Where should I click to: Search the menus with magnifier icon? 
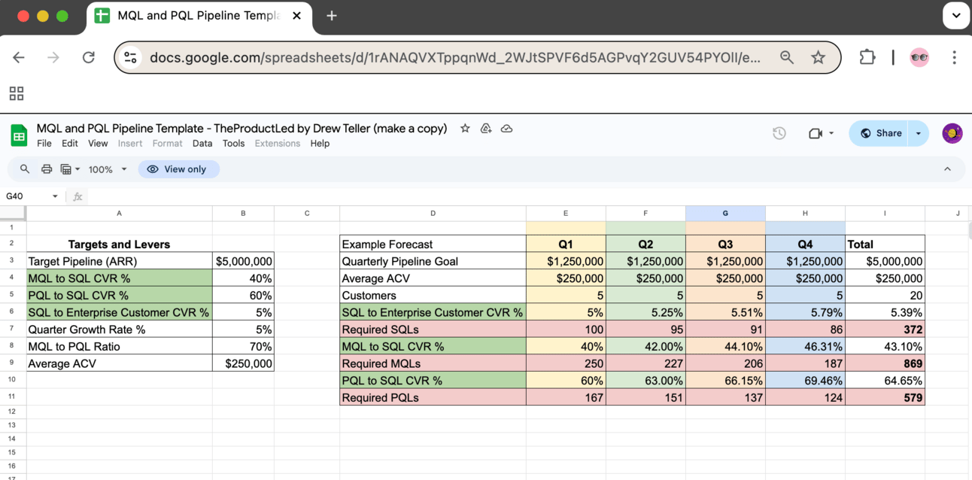[x=25, y=169]
